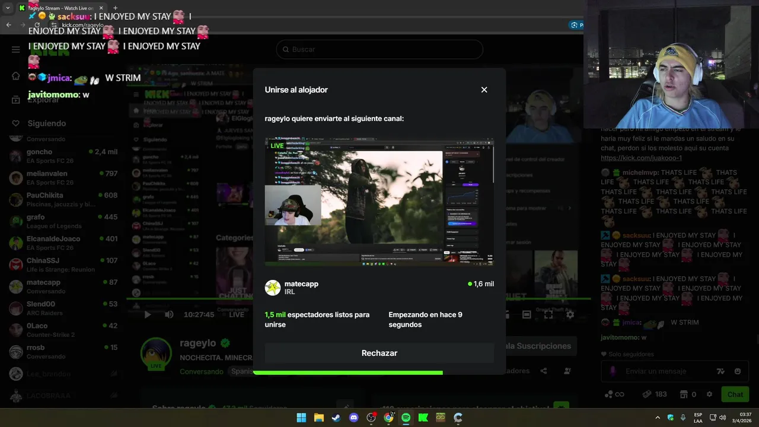759x427 pixels.
Task: Open browser tab search dropdown
Action: tap(8, 8)
